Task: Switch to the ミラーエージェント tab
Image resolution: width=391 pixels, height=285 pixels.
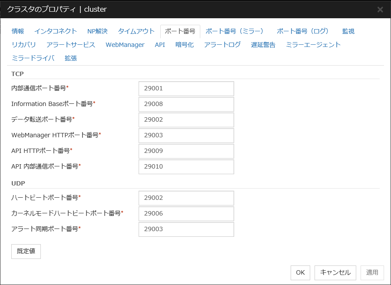Action: 313,45
